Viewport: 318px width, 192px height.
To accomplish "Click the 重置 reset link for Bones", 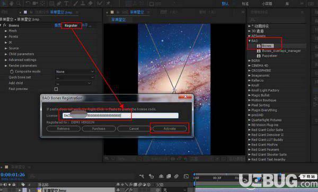I will pyautogui.click(x=58, y=25).
